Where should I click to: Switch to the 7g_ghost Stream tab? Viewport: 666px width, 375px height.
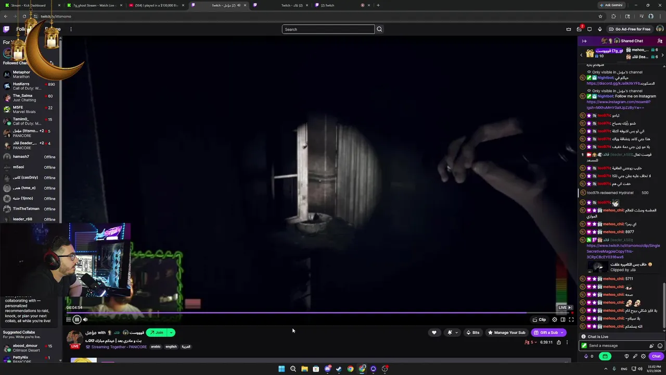coord(94,5)
